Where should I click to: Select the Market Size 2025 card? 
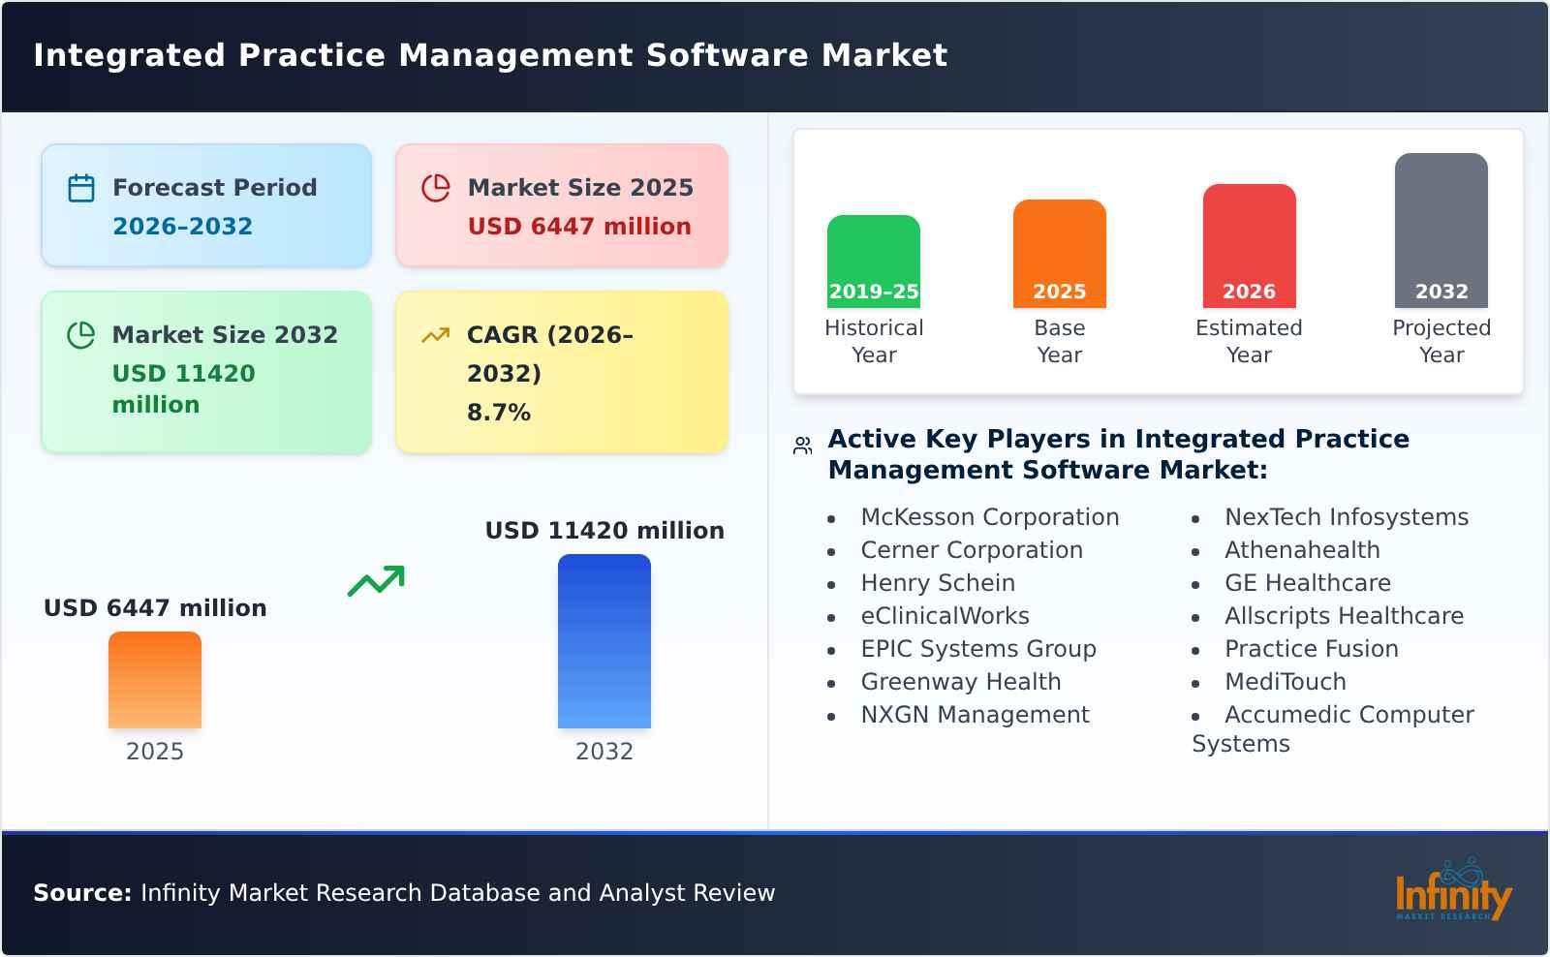point(562,205)
